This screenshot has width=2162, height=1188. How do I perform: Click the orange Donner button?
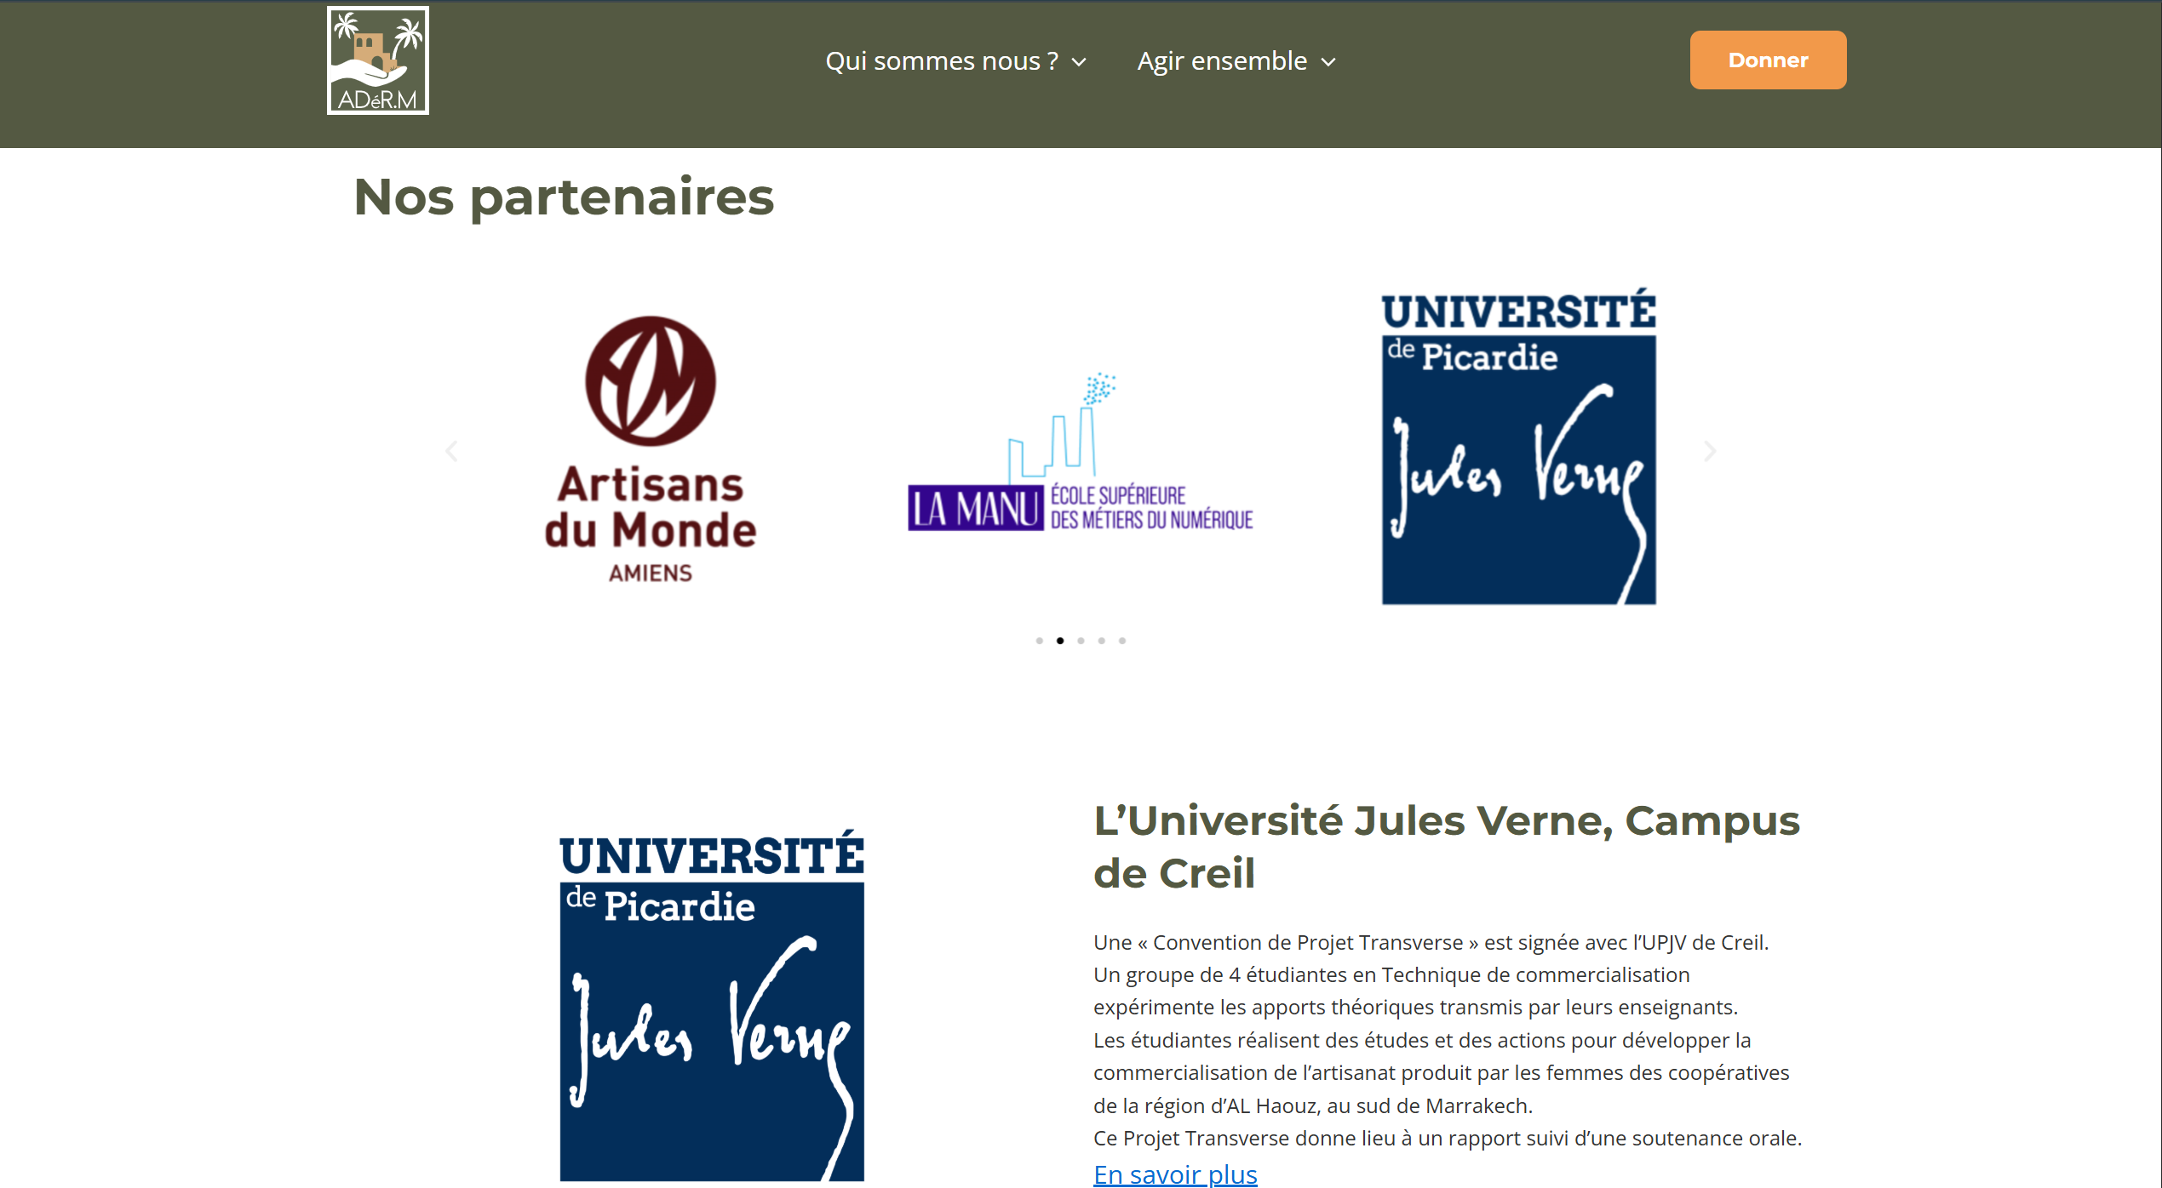click(x=1768, y=60)
